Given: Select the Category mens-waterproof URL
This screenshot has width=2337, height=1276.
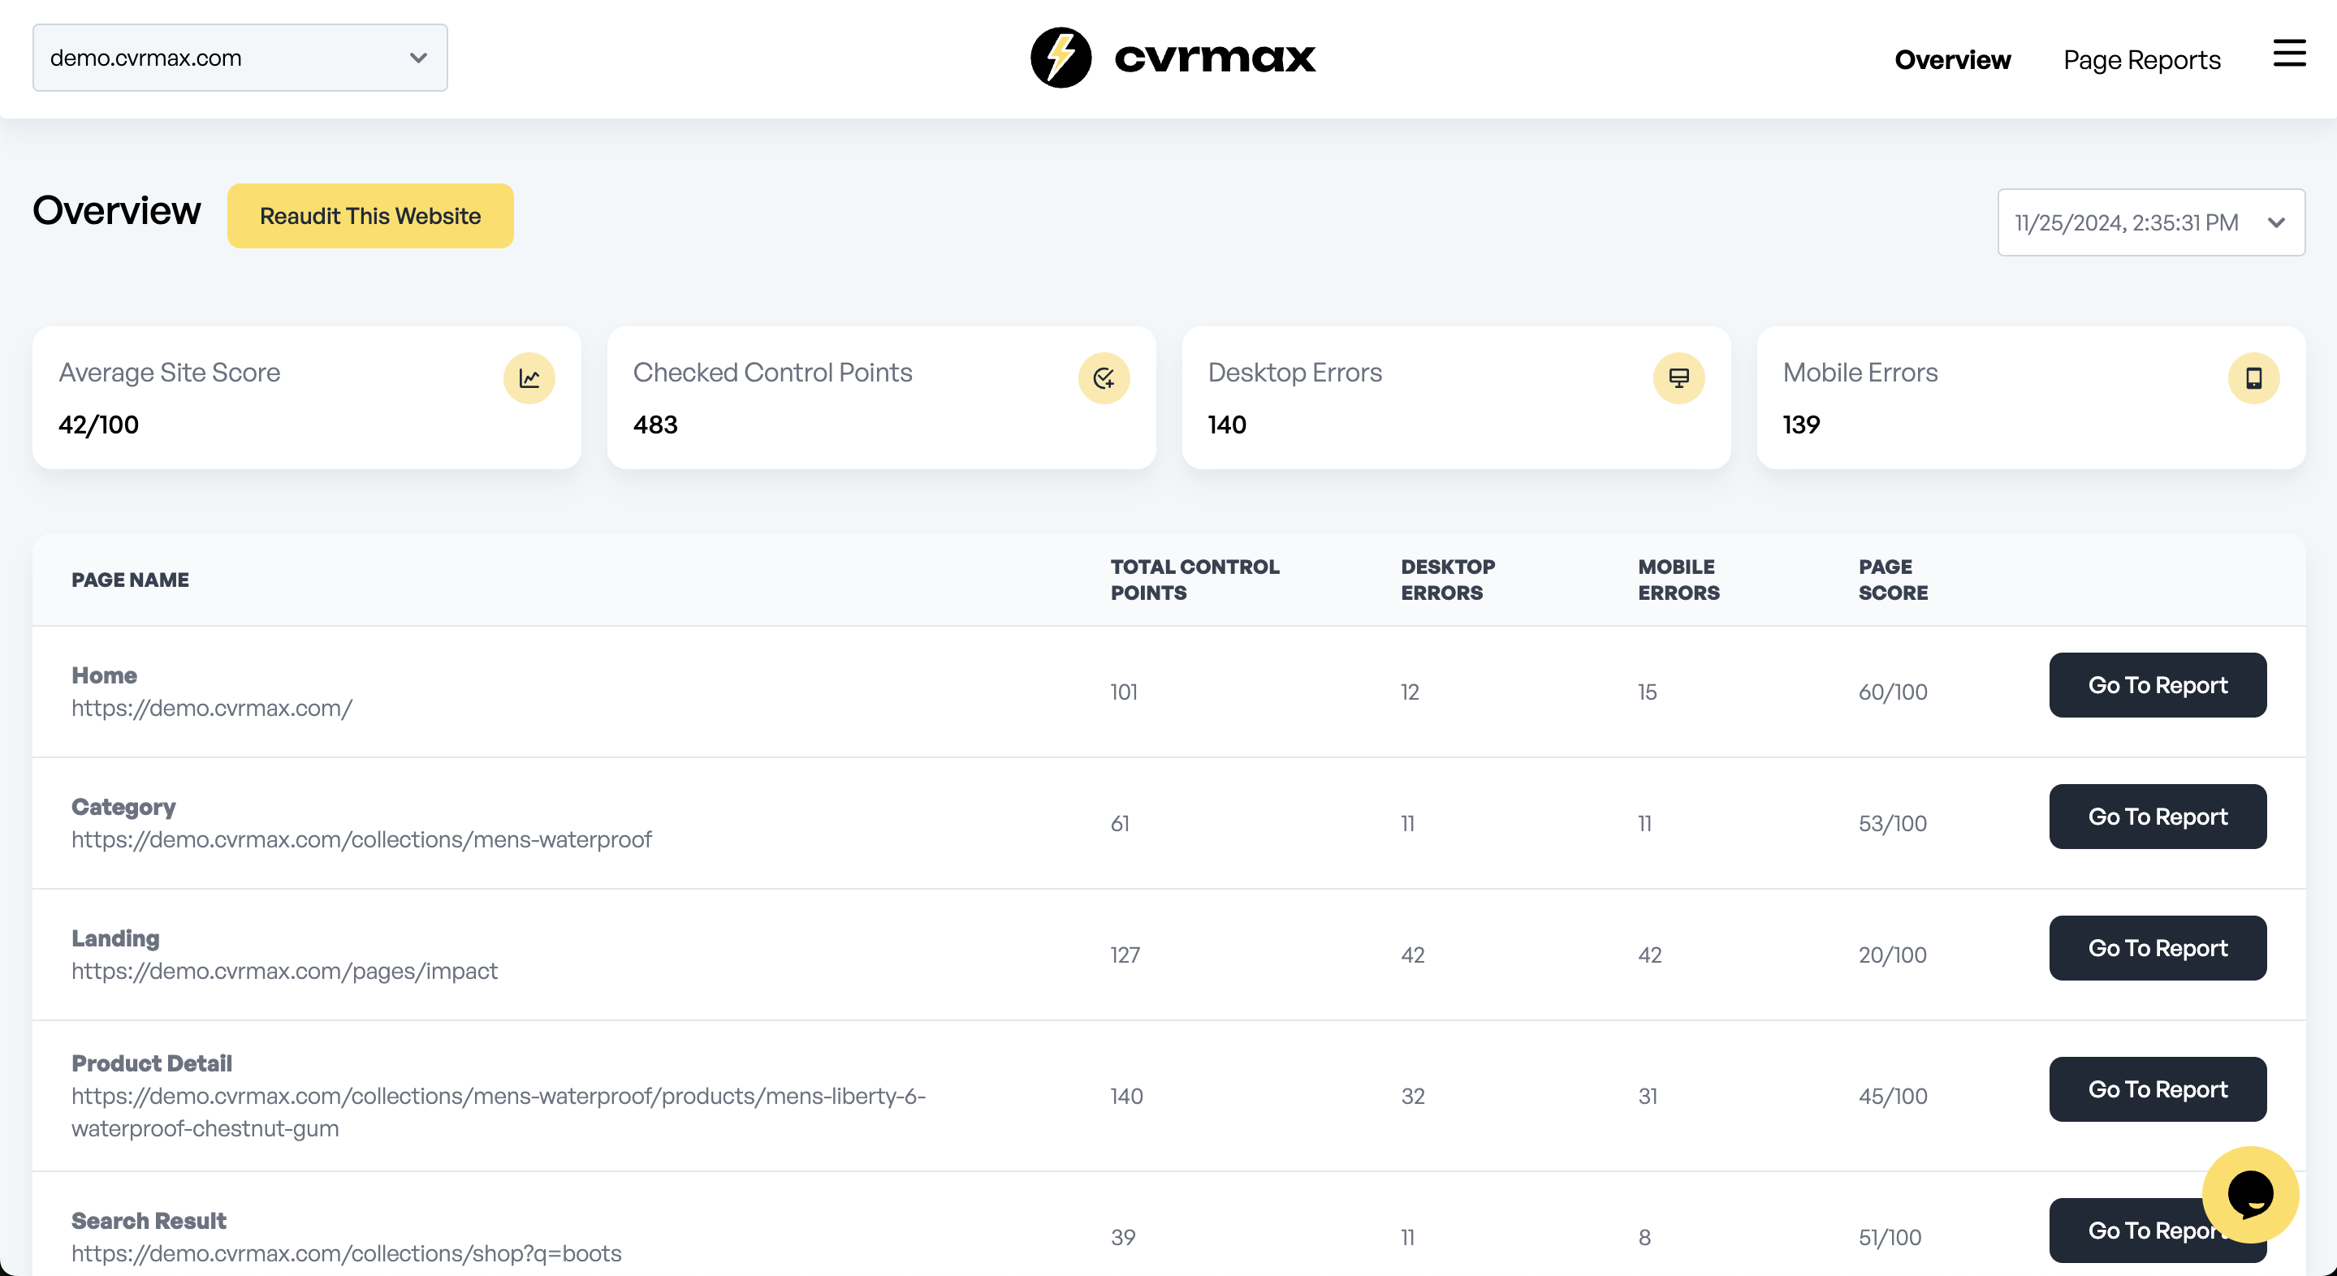Looking at the screenshot, I should pyautogui.click(x=361, y=838).
